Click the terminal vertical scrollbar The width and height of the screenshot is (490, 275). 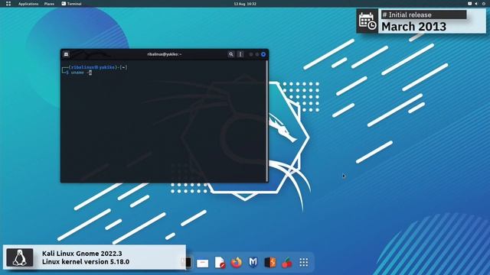tap(267, 121)
